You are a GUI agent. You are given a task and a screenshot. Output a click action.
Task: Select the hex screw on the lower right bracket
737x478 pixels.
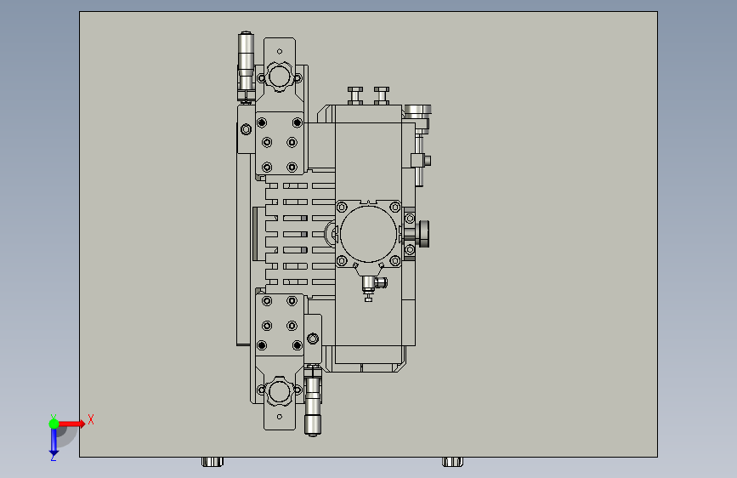tap(313, 339)
